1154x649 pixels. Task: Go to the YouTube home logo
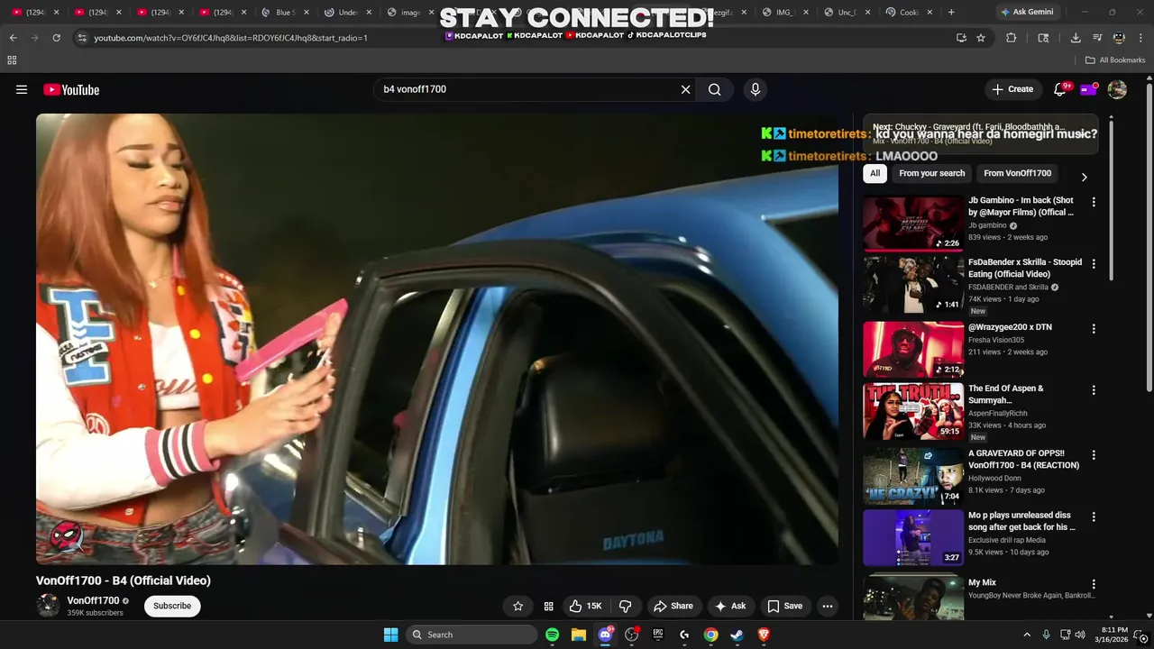(71, 89)
